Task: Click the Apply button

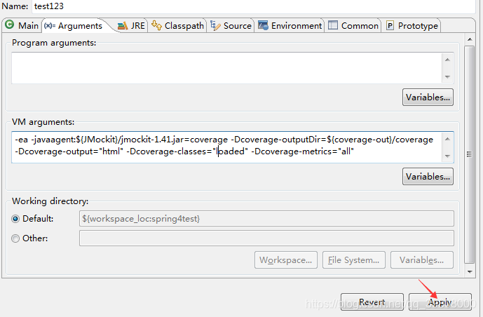Action: [x=440, y=302]
